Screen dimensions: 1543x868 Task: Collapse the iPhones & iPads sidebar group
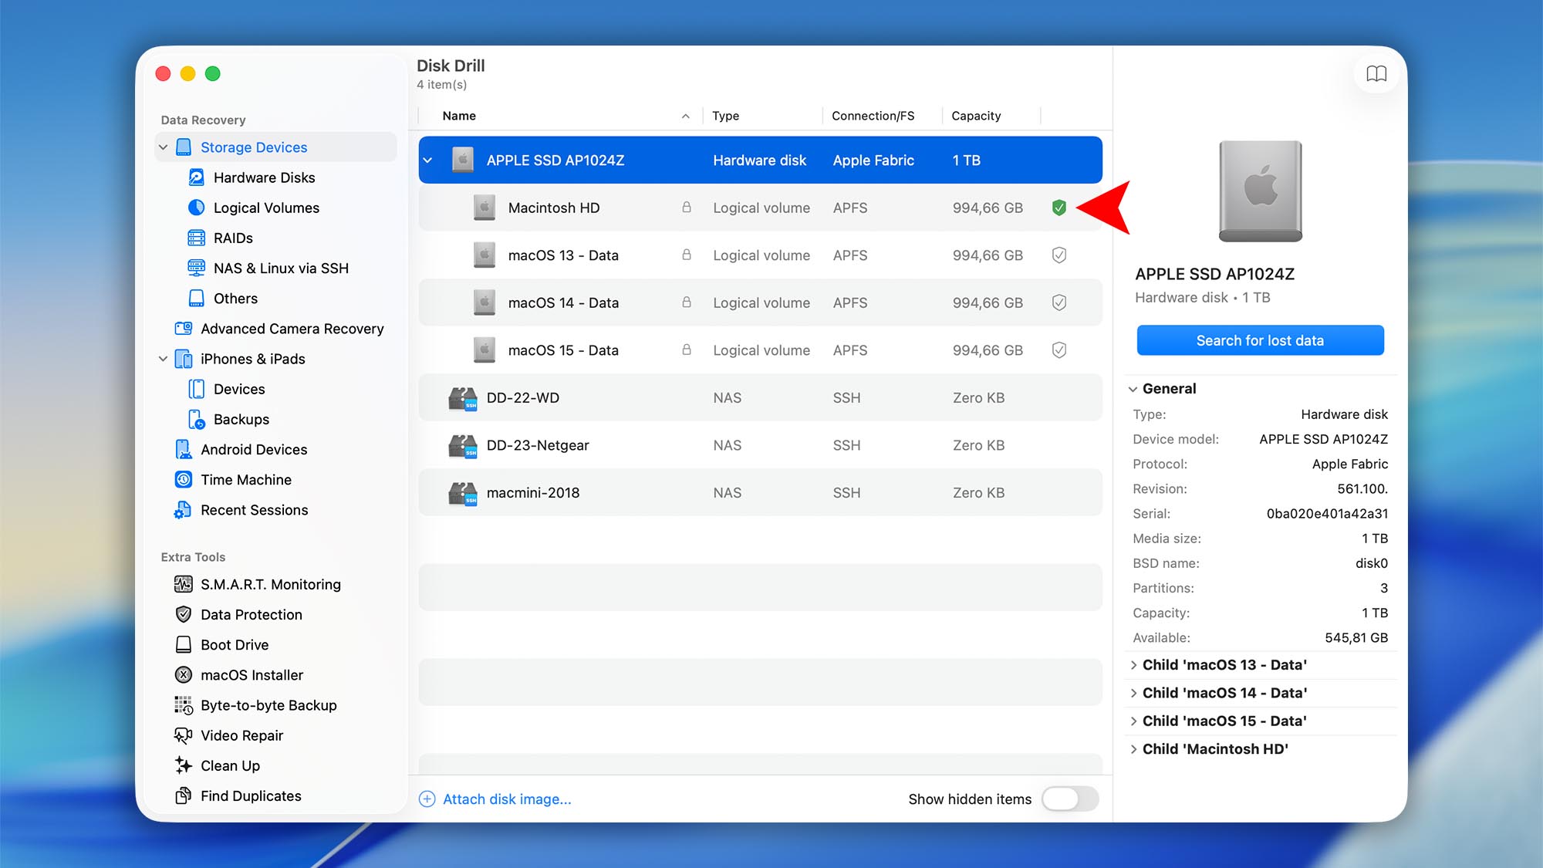click(x=163, y=359)
